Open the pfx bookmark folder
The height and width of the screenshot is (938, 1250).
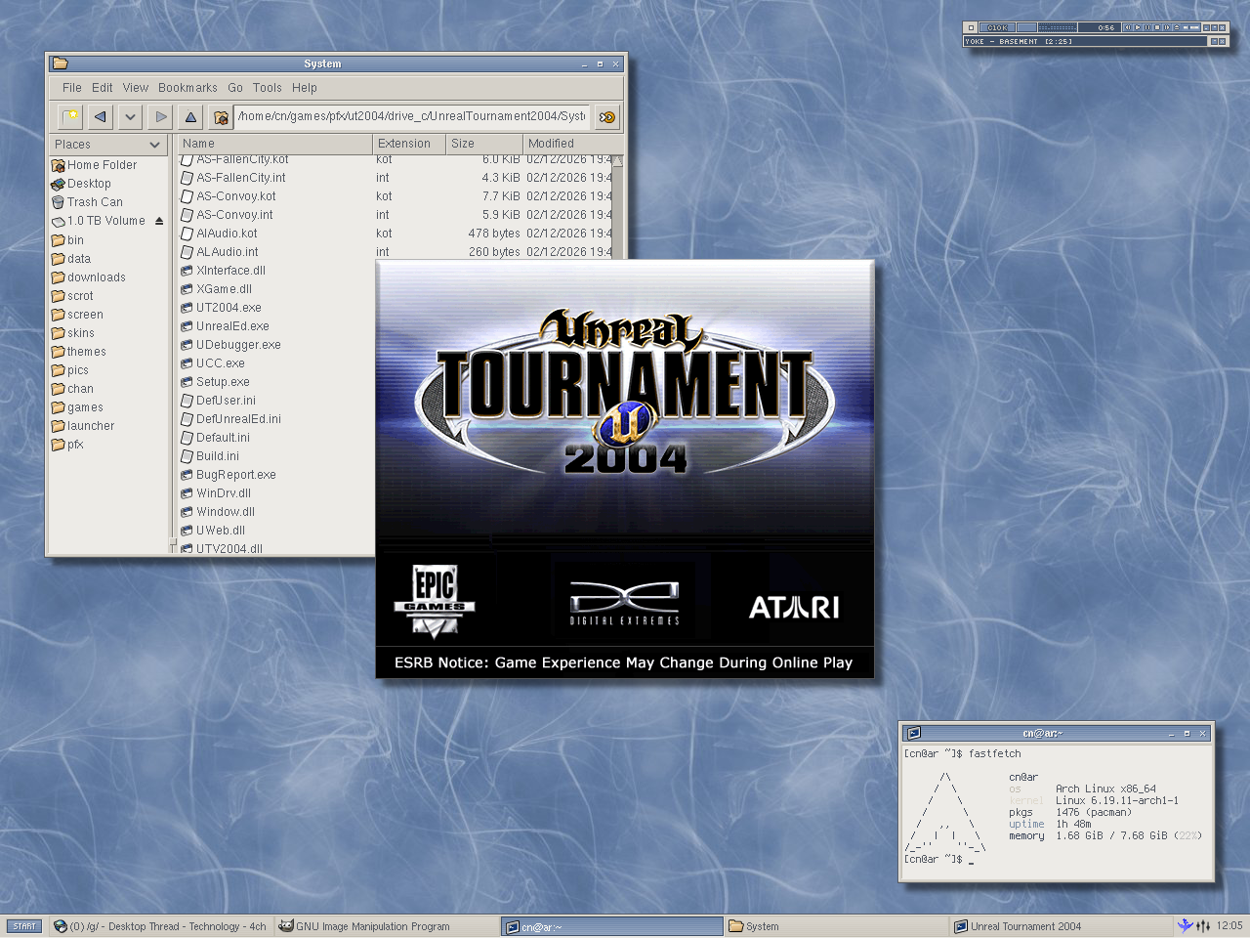point(67,445)
